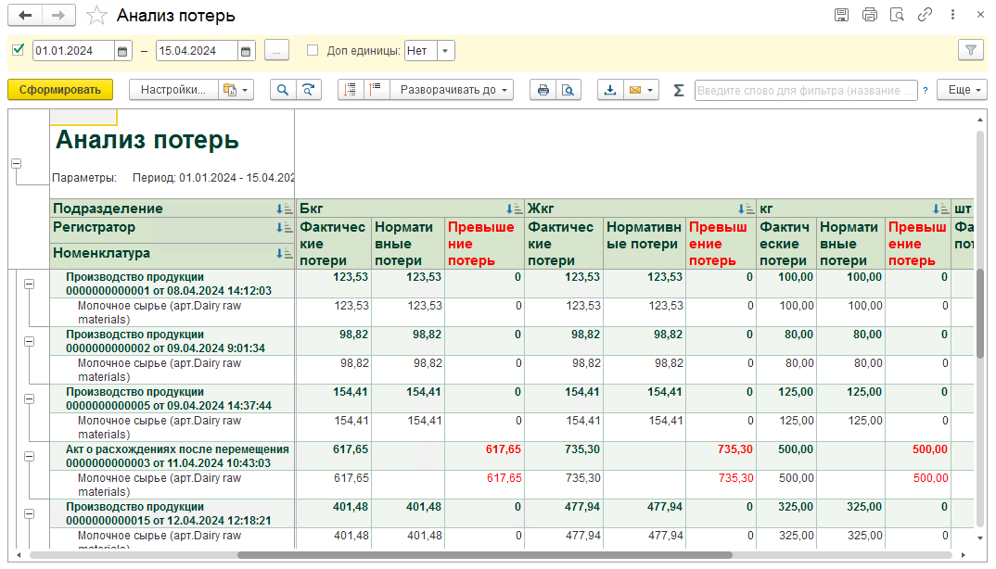
Task: Copy link with chain icon top right
Action: (925, 15)
